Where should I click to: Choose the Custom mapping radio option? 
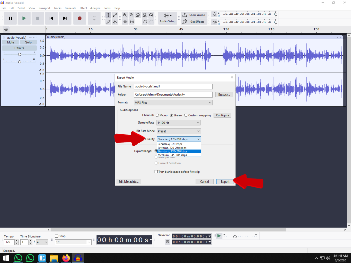pyautogui.click(x=186, y=115)
